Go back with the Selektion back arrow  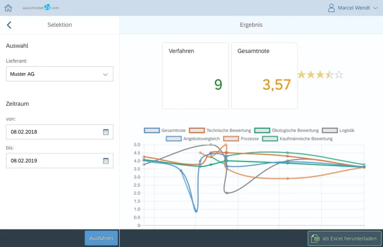(x=9, y=25)
